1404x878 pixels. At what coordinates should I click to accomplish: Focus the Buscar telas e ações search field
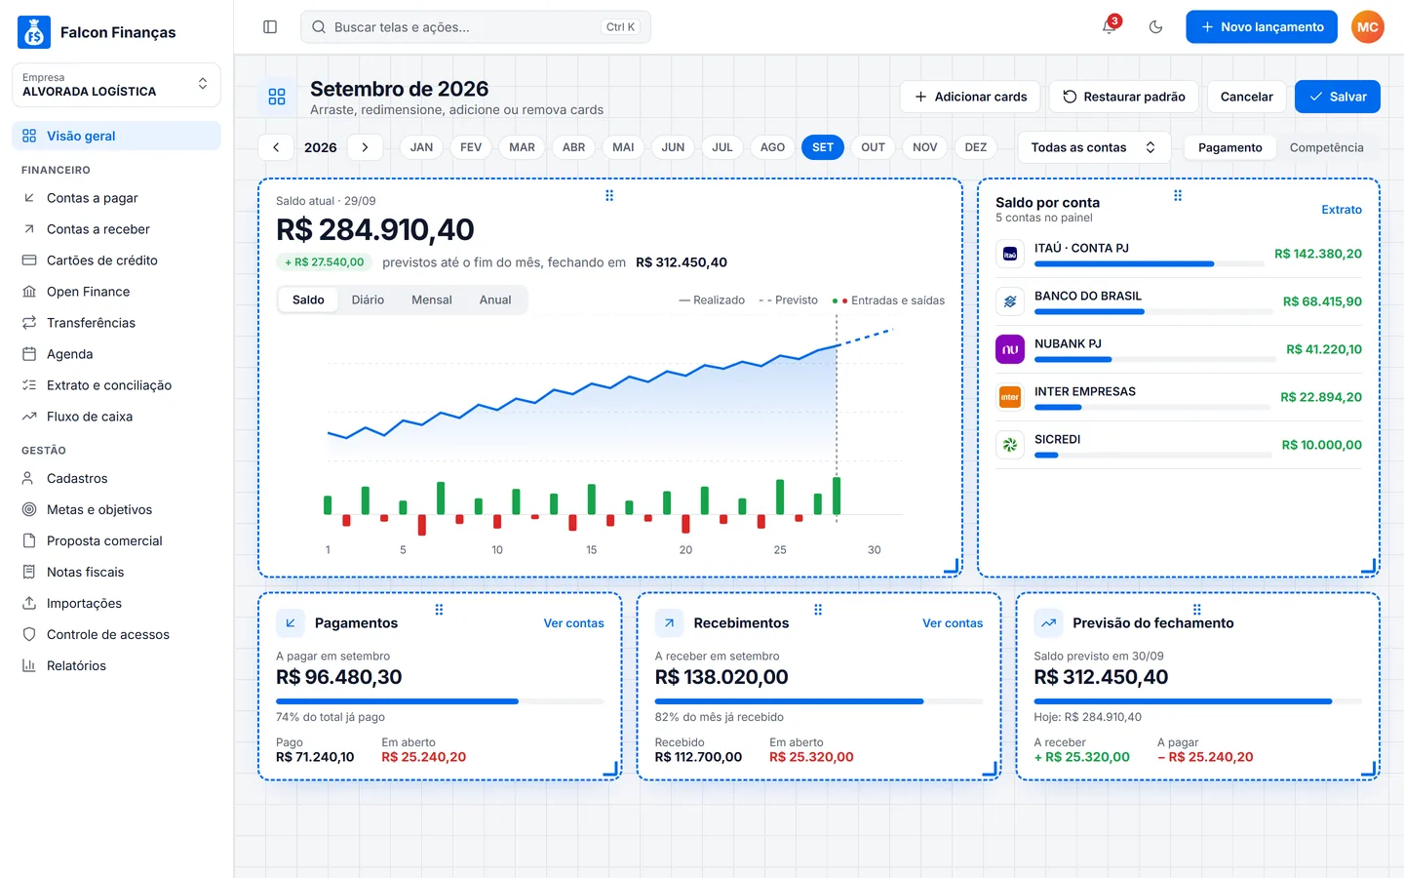click(x=475, y=27)
